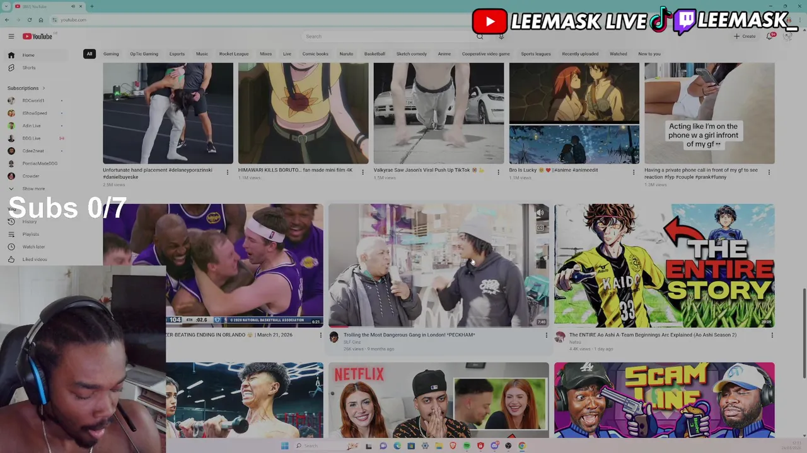Select the All filter chip
The width and height of the screenshot is (807, 453).
pyautogui.click(x=90, y=54)
